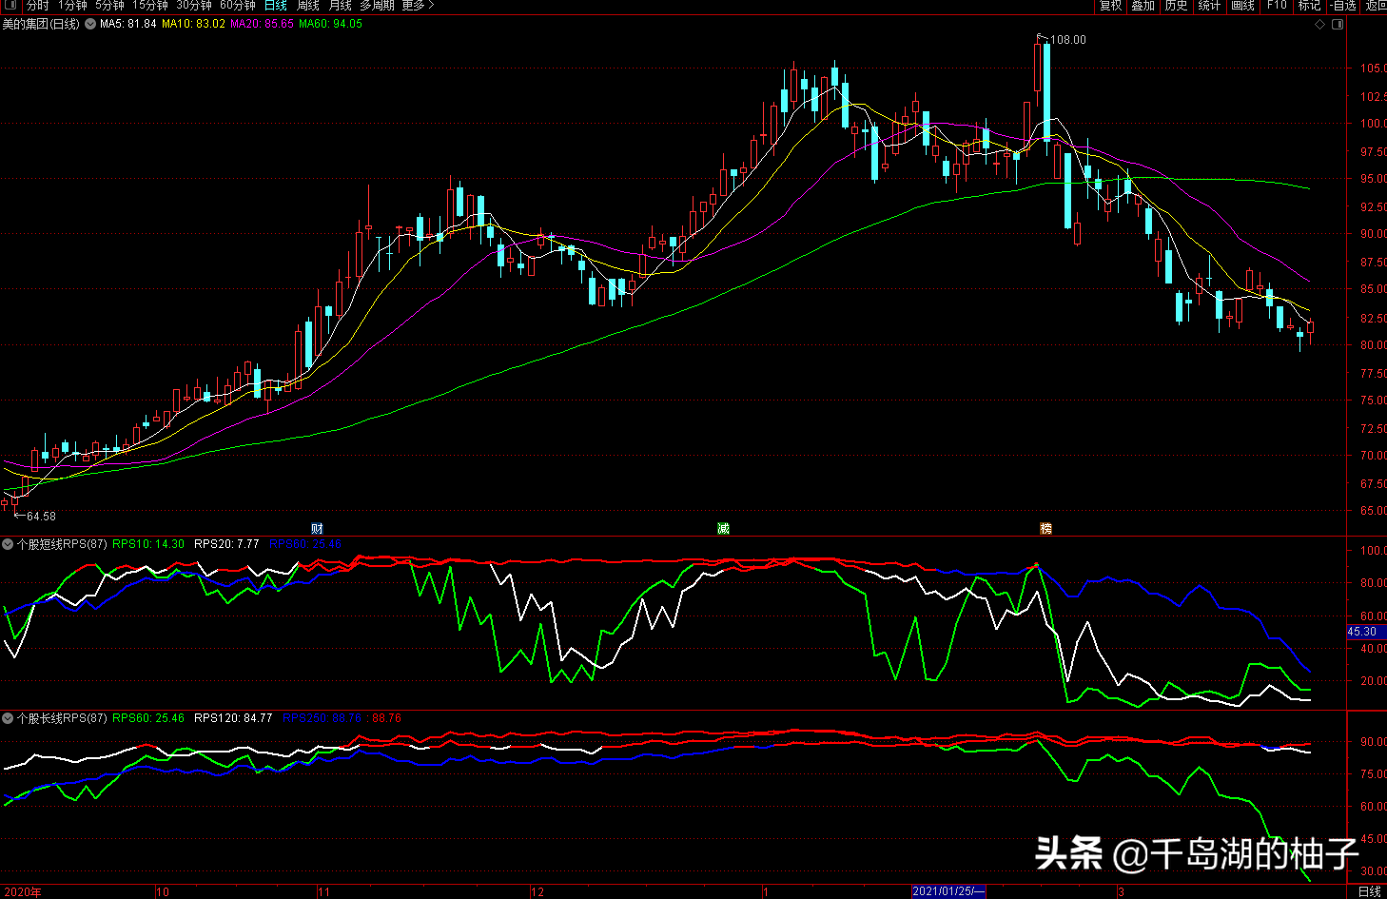Switch to the 30分钟 period tab

(194, 6)
